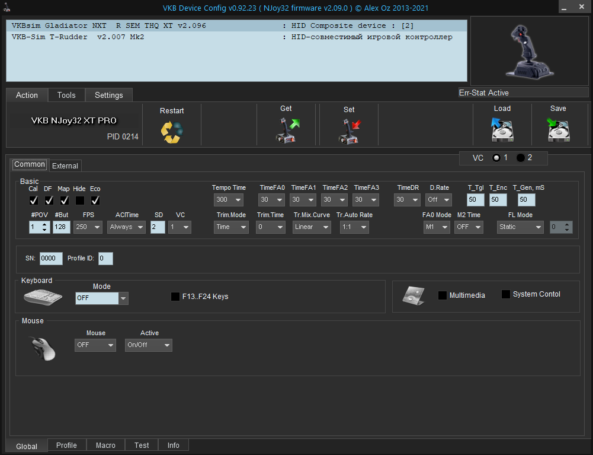Open the Trim.Mode dropdown
Viewport: 593px width, 455px height.
[231, 227]
